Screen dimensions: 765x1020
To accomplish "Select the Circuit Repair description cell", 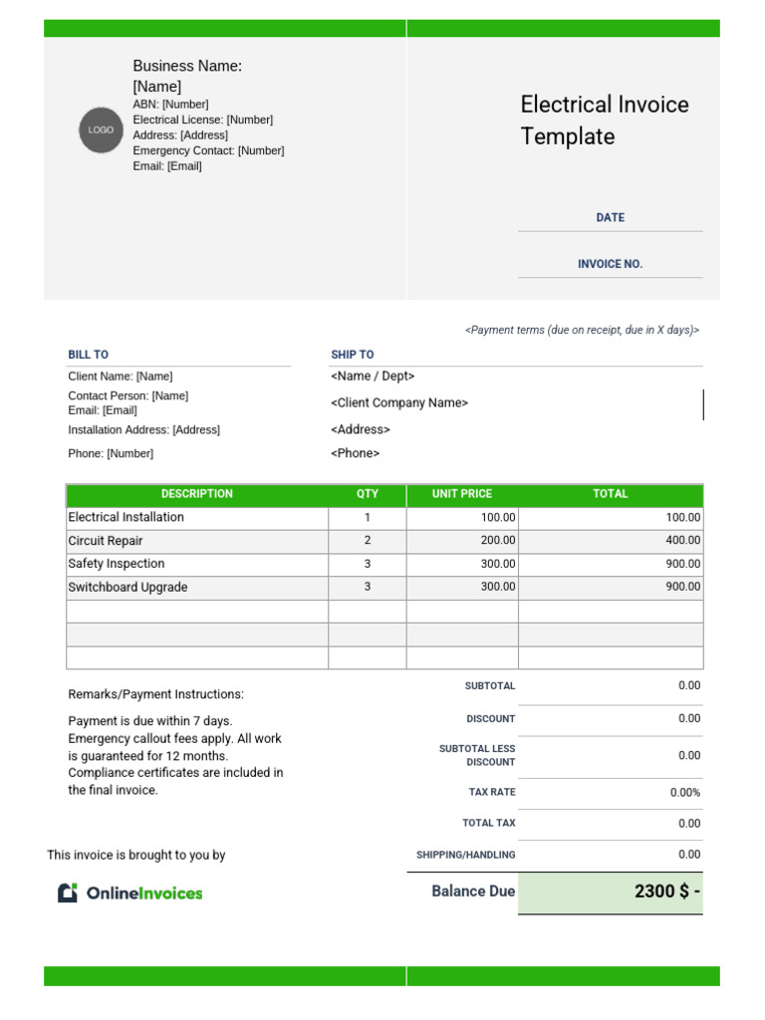I will (x=197, y=541).
